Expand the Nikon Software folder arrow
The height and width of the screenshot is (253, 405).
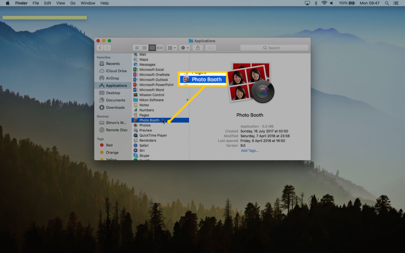(x=187, y=100)
